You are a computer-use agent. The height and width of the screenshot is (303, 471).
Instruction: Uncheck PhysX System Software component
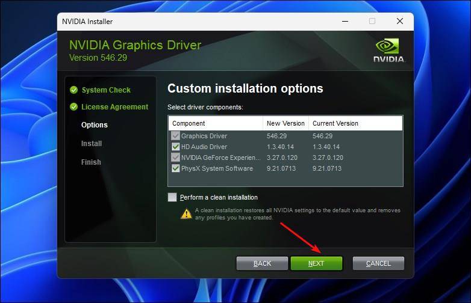tap(175, 168)
